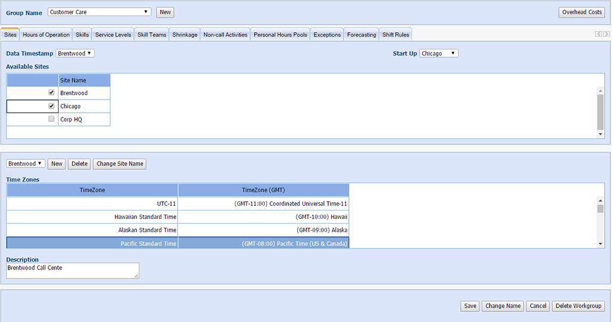Viewport: 612px width, 322px height.
Task: Click the Description text field
Action: (72, 271)
